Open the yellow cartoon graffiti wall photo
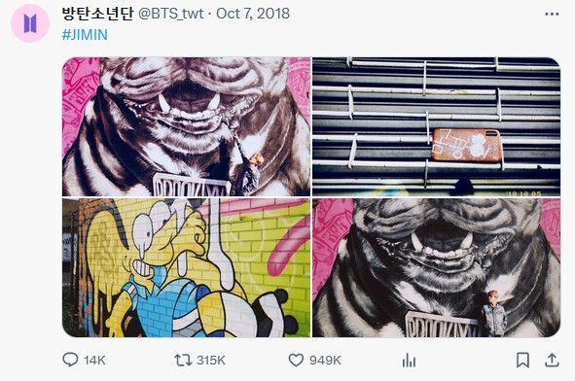Image resolution: width=575 pixels, height=381 pixels. [186, 268]
